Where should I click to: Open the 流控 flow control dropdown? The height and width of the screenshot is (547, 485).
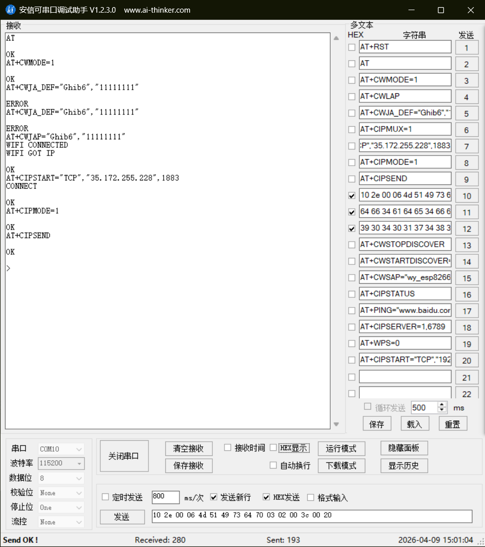coord(61,522)
